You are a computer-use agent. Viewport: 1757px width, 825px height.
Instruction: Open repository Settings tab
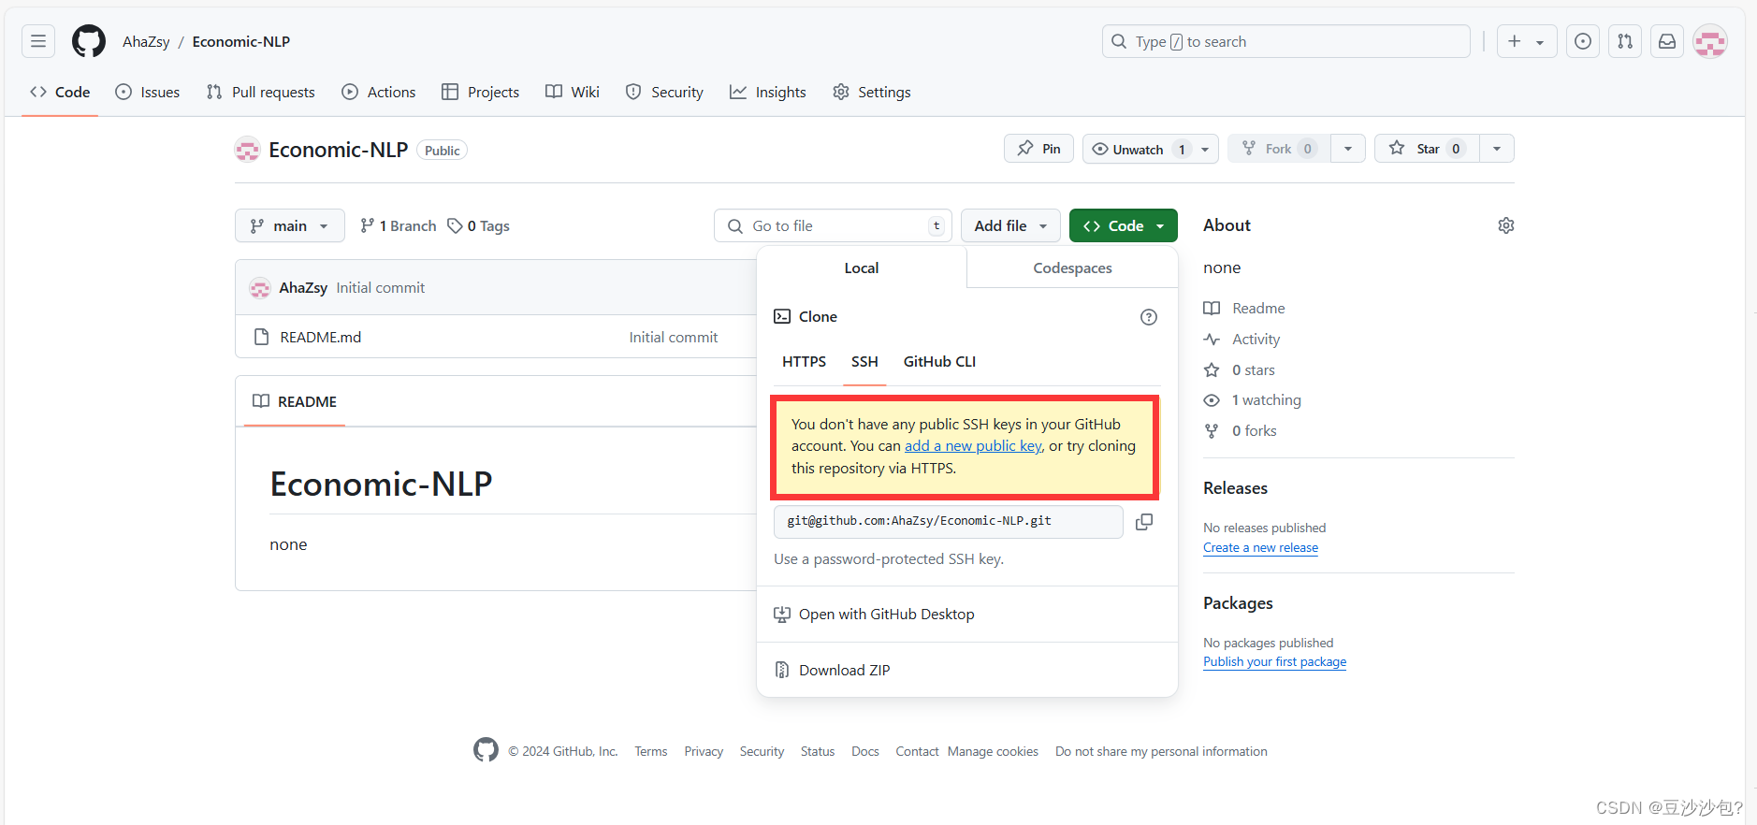(x=872, y=92)
